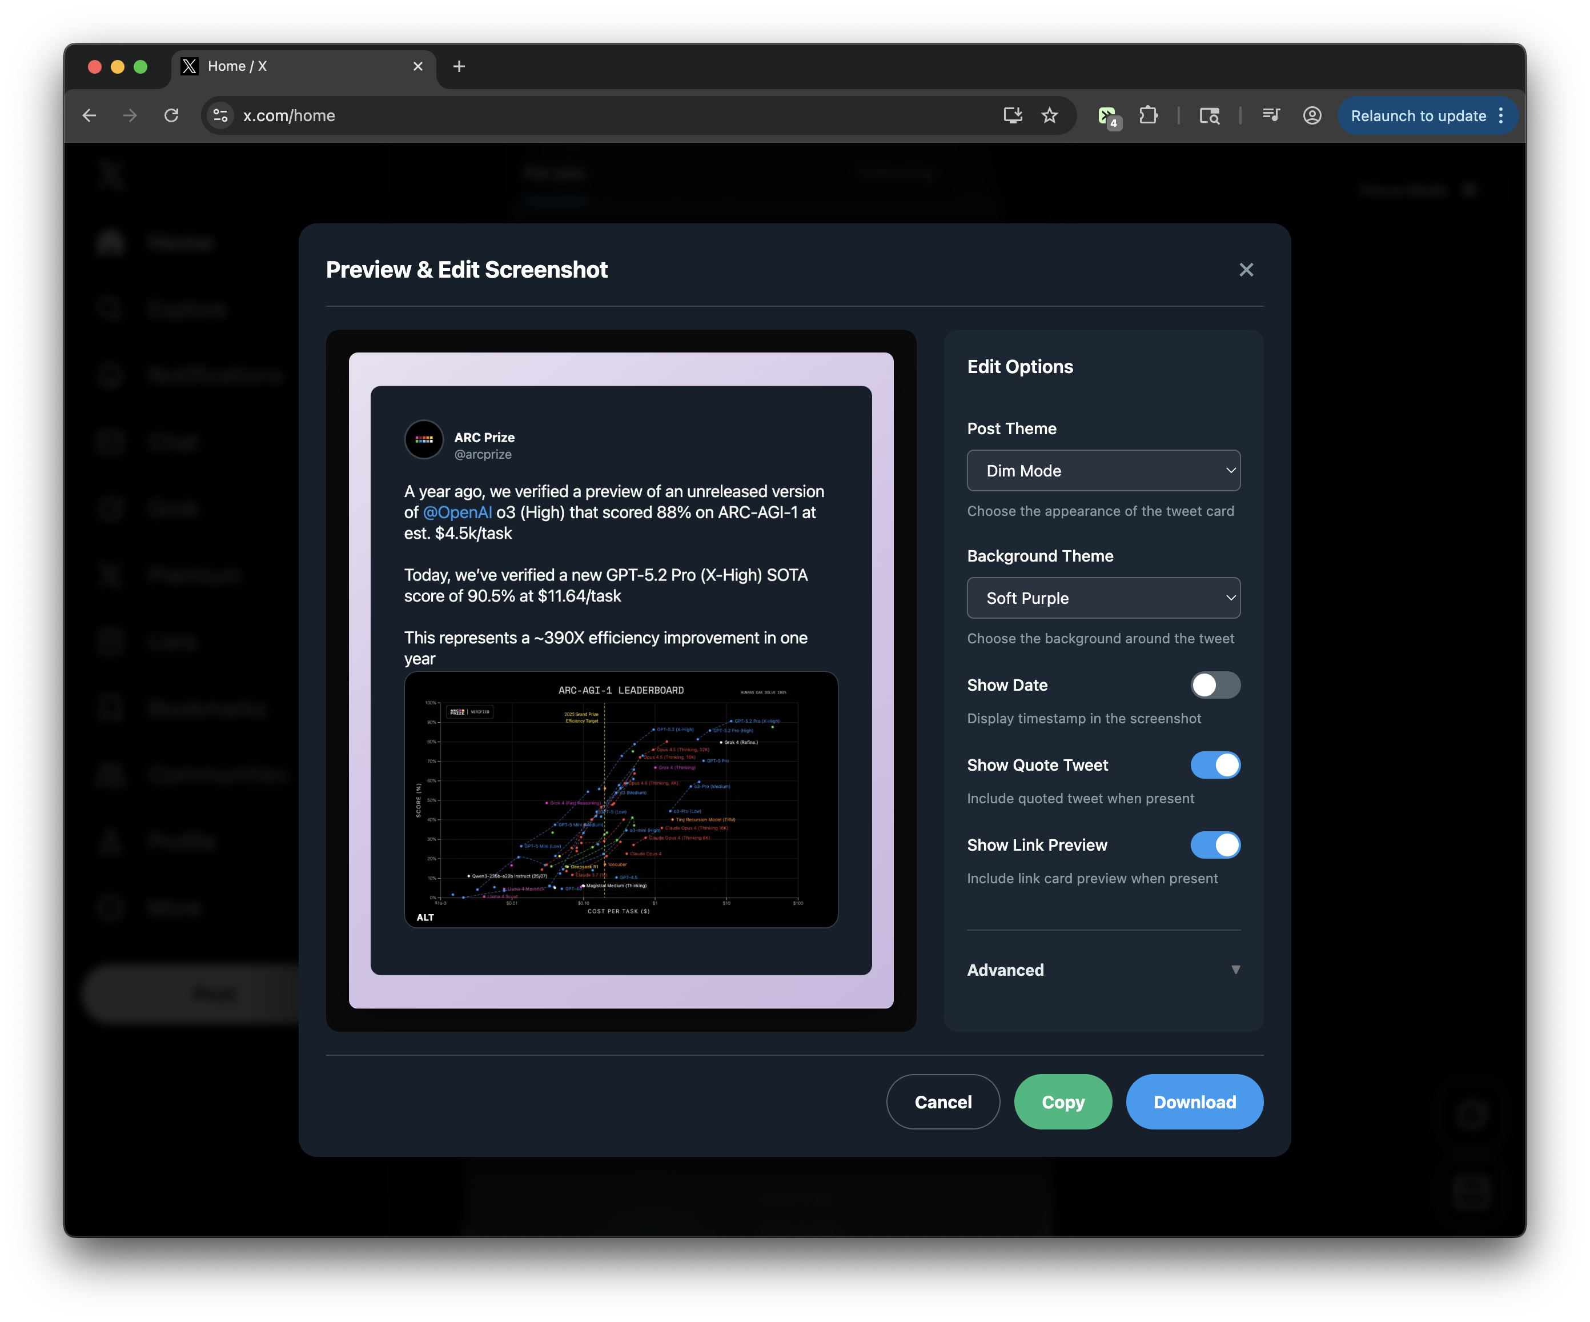The height and width of the screenshot is (1322, 1590).
Task: Expand the Advanced section
Action: (x=1102, y=970)
